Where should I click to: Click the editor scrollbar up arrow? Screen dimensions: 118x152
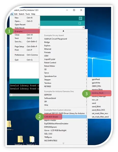coord(83,27)
